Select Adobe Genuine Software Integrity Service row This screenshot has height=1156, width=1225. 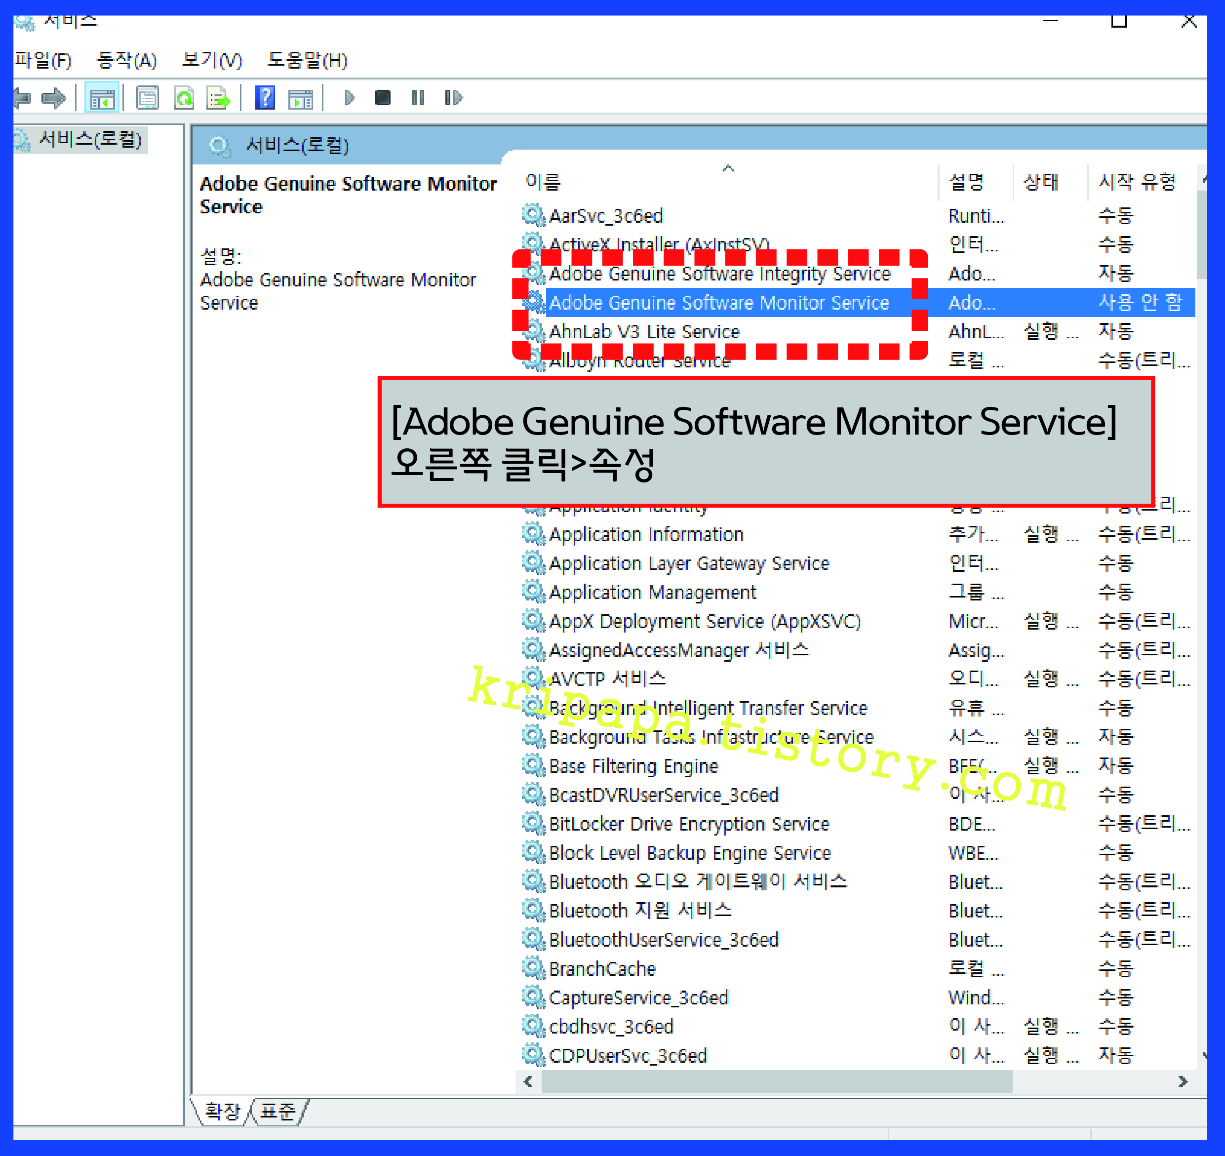[858, 274]
